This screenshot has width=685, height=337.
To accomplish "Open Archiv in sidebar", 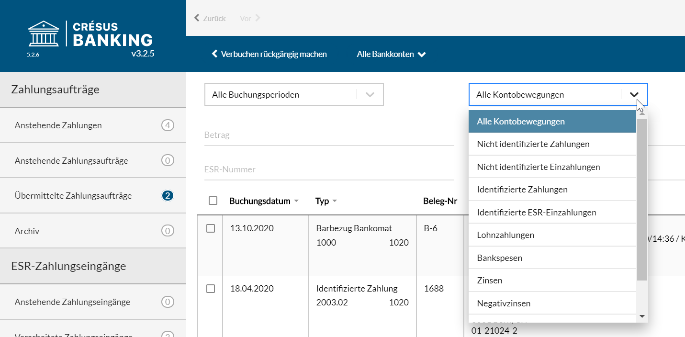I will (x=93, y=231).
